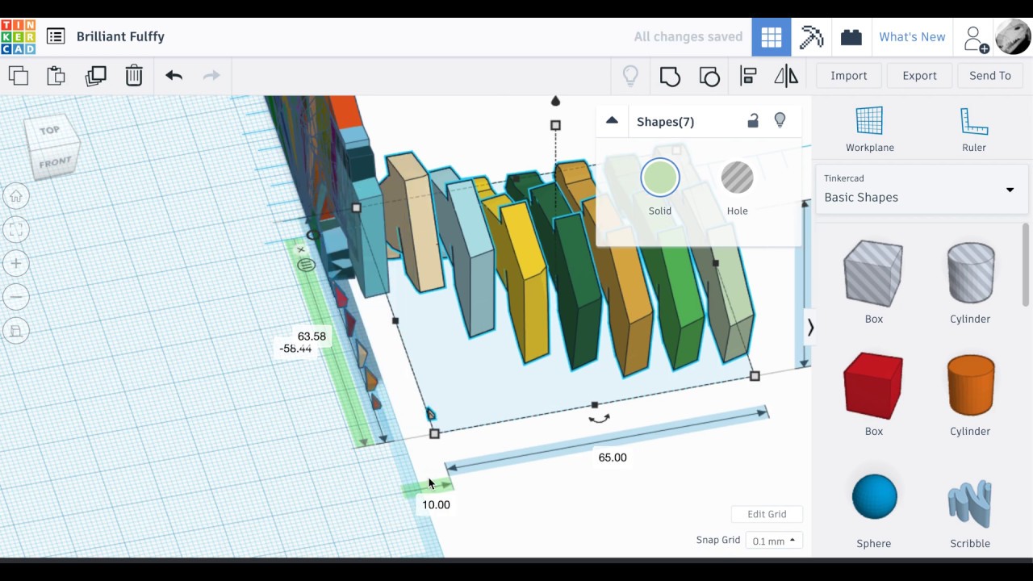The height and width of the screenshot is (581, 1033).
Task: Click the Ungroup shapes icon
Action: click(x=709, y=76)
